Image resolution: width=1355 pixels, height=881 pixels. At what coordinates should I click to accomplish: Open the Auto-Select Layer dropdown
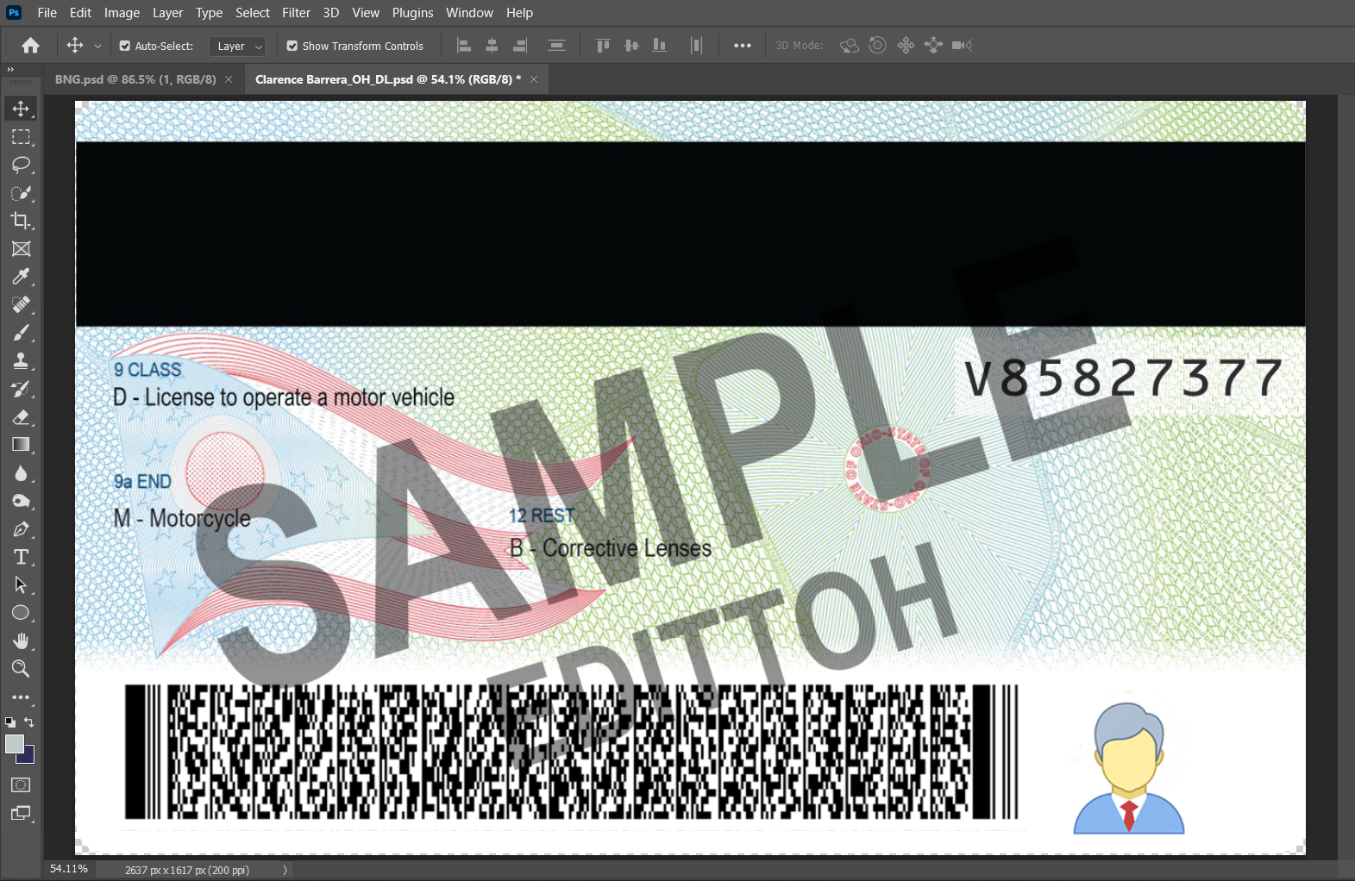click(x=237, y=47)
